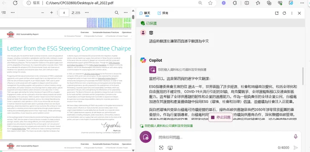Open Copilot in a new window icon
Screen dimensions: 310x152
(x=277, y=13)
